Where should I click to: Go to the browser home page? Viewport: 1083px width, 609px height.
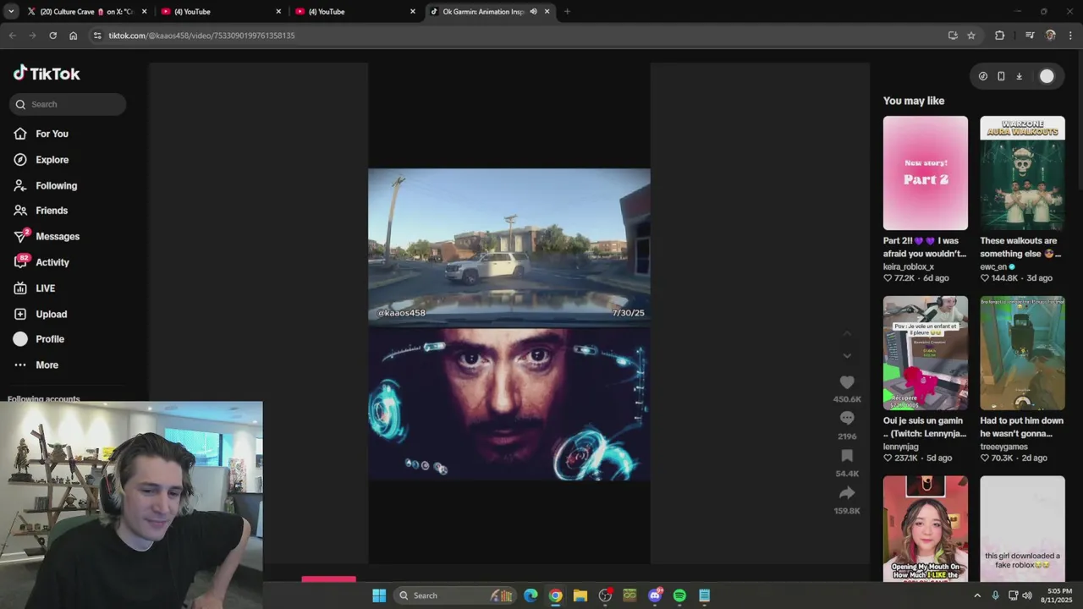pyautogui.click(x=73, y=36)
